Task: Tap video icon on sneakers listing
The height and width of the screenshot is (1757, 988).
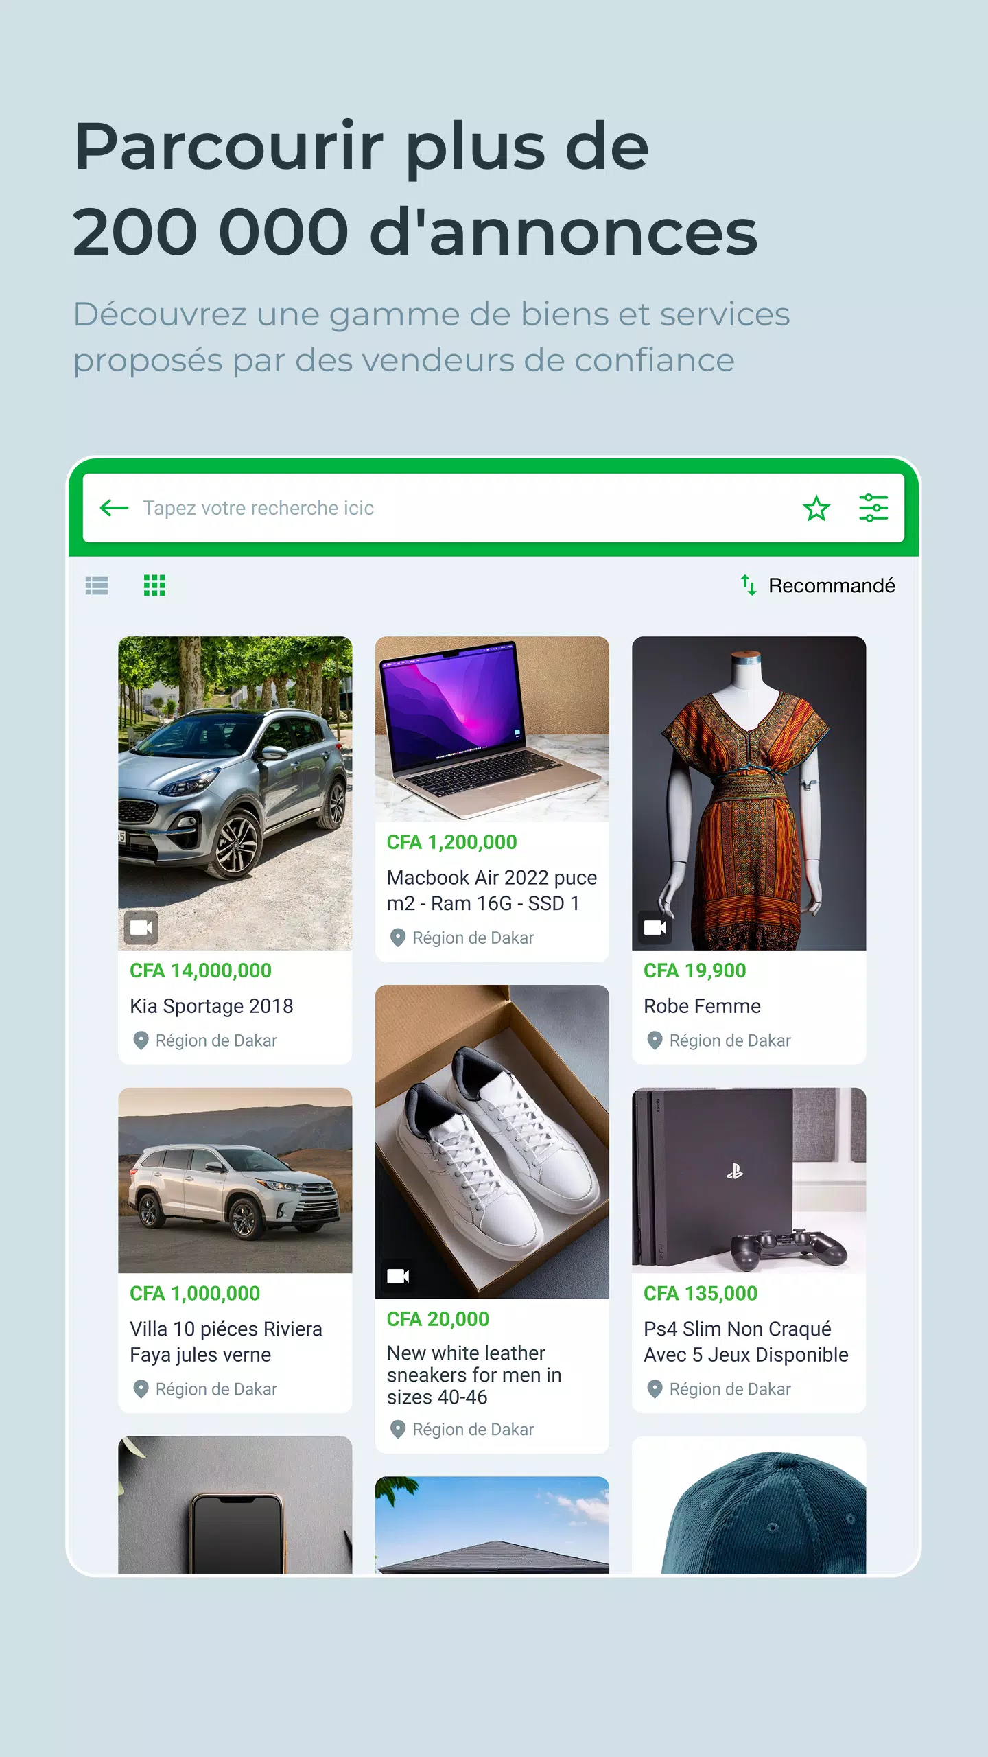Action: pyautogui.click(x=398, y=1277)
